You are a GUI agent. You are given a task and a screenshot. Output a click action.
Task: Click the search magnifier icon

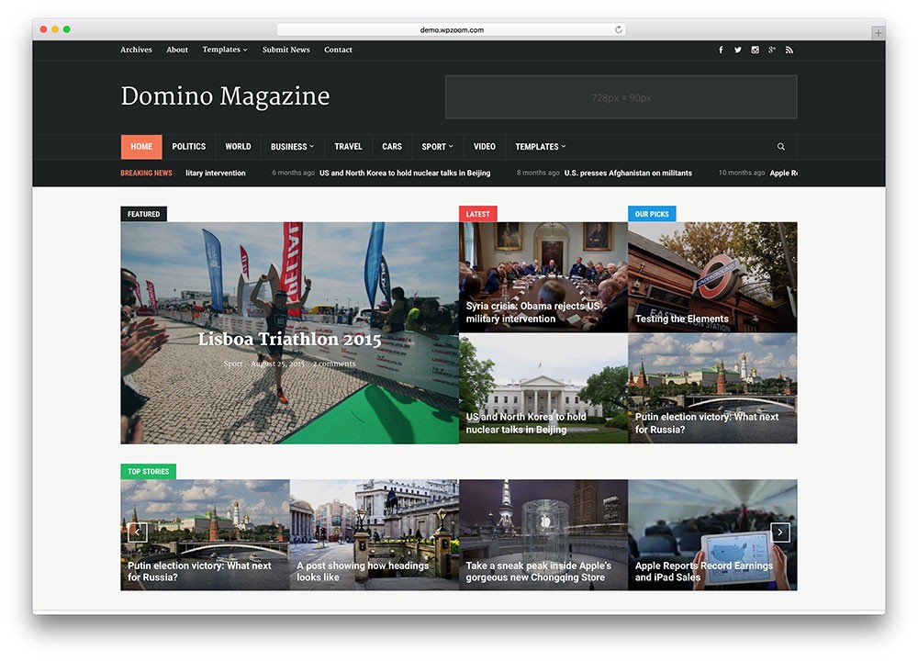pos(781,146)
